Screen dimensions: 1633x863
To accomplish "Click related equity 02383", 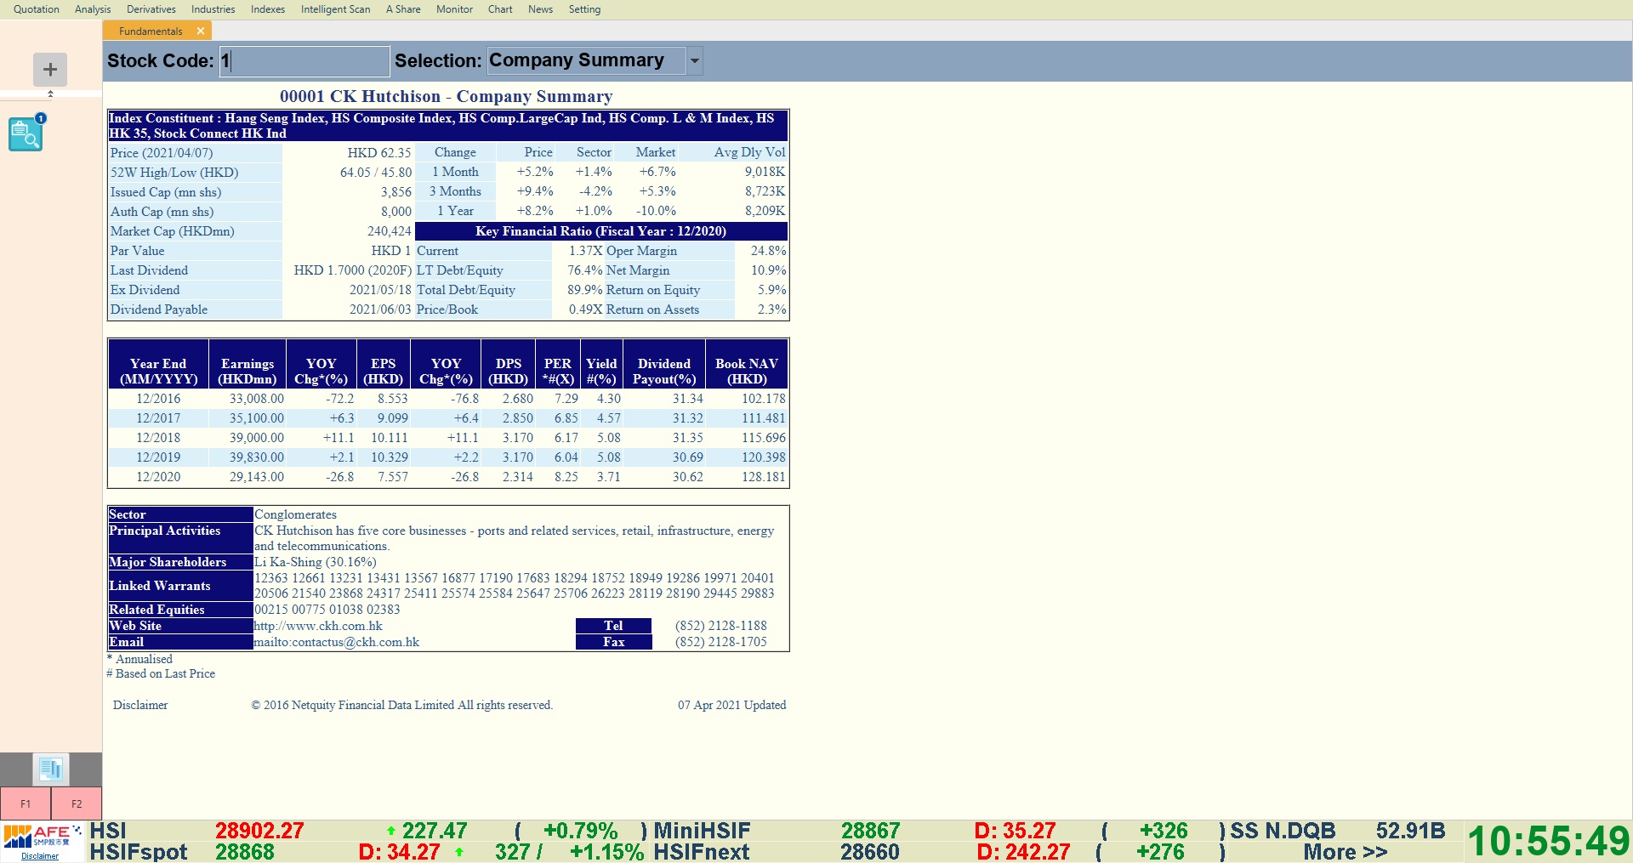I will coord(383,610).
